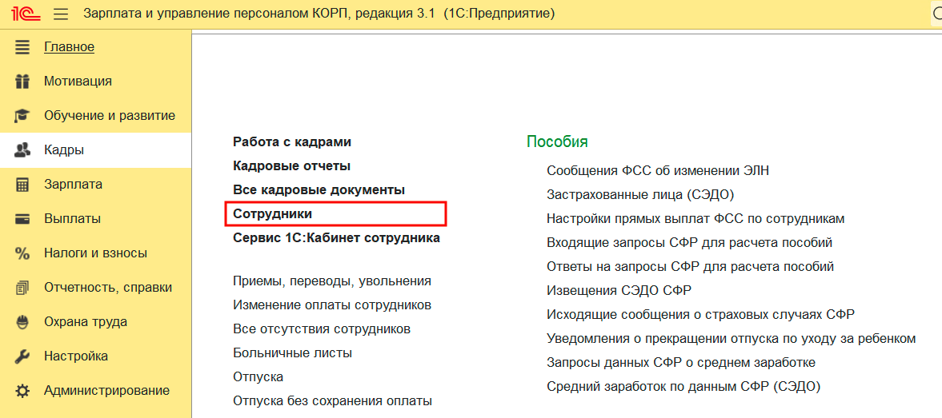Screen dimensions: 942x418
Task: Click the calculator icon beside Зарплата
Action: 22,184
